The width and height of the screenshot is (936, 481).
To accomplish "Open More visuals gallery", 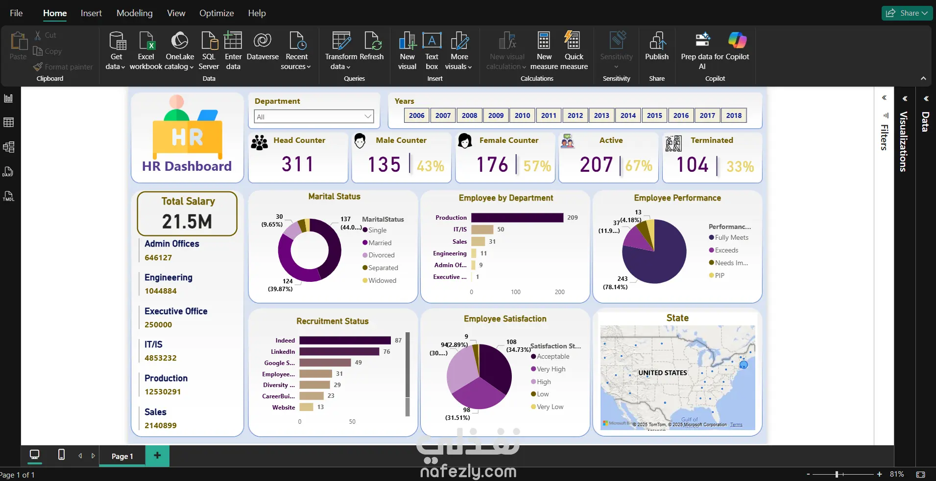I will click(459, 50).
